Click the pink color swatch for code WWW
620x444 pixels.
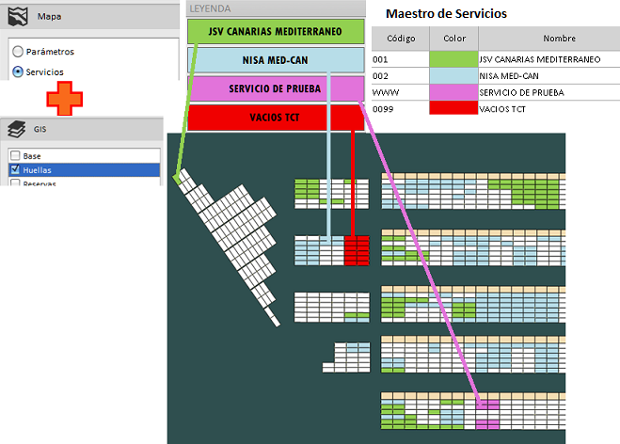[x=453, y=92]
